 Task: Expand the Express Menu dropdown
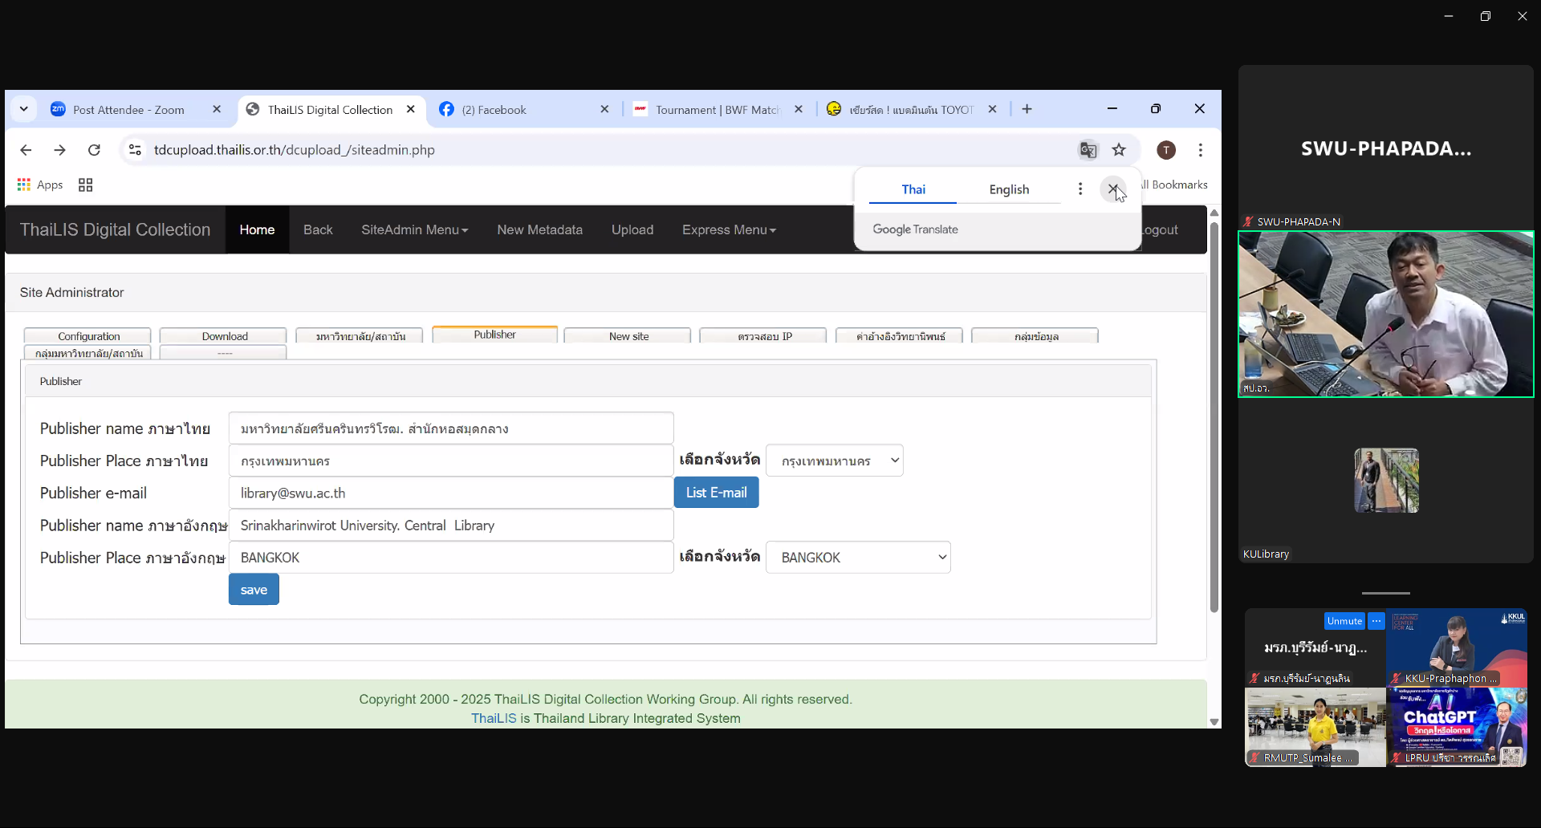pyautogui.click(x=729, y=230)
